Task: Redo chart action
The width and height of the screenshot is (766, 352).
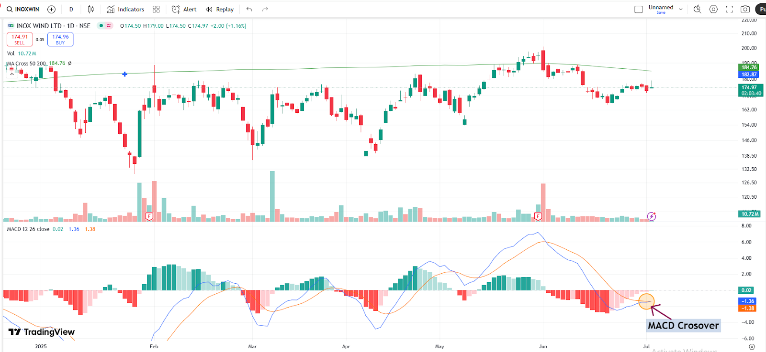Action: click(265, 9)
